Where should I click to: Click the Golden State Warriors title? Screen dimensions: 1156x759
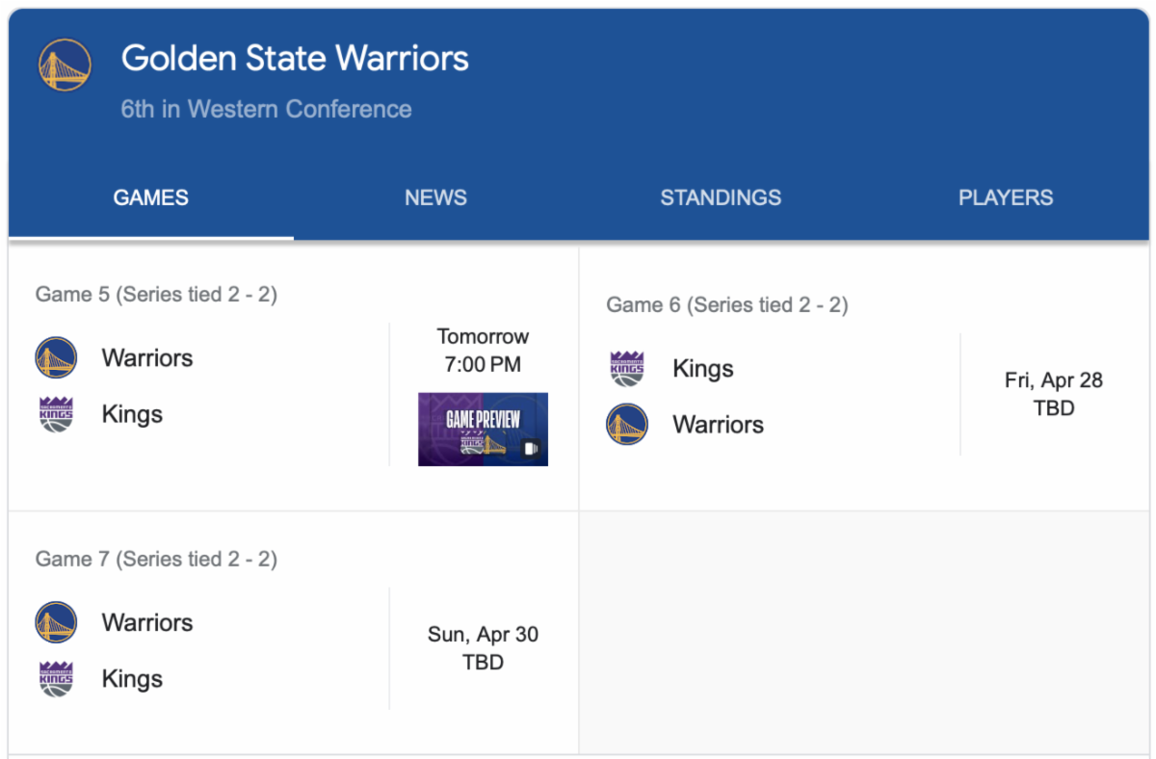point(295,59)
